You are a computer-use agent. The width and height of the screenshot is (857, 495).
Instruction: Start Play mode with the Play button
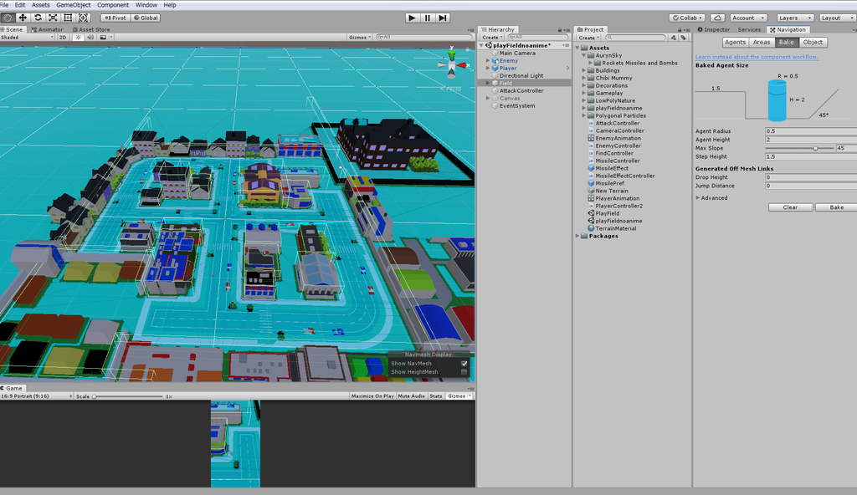coord(412,18)
